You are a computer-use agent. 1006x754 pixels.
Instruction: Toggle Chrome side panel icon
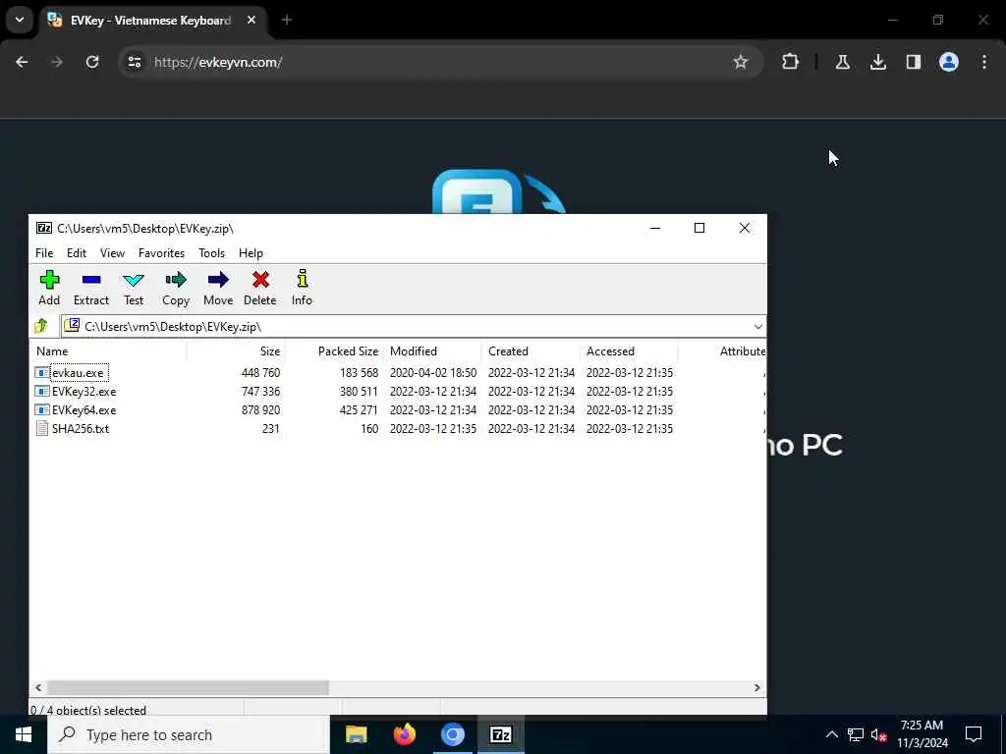point(913,62)
